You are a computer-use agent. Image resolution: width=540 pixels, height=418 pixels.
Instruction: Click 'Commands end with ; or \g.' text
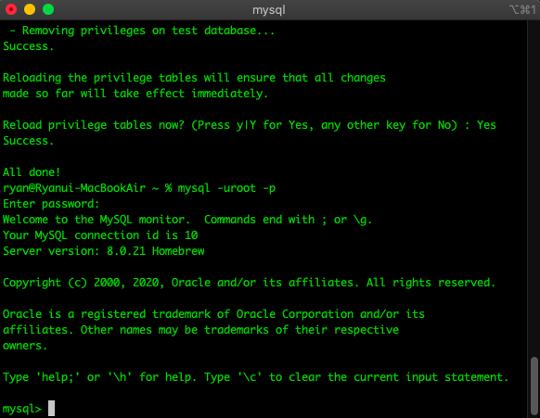[289, 220]
